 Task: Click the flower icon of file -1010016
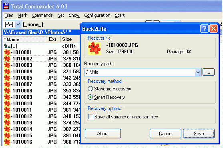(x=7, y=142)
